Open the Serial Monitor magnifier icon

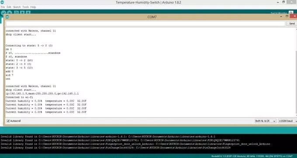tap(291, 13)
